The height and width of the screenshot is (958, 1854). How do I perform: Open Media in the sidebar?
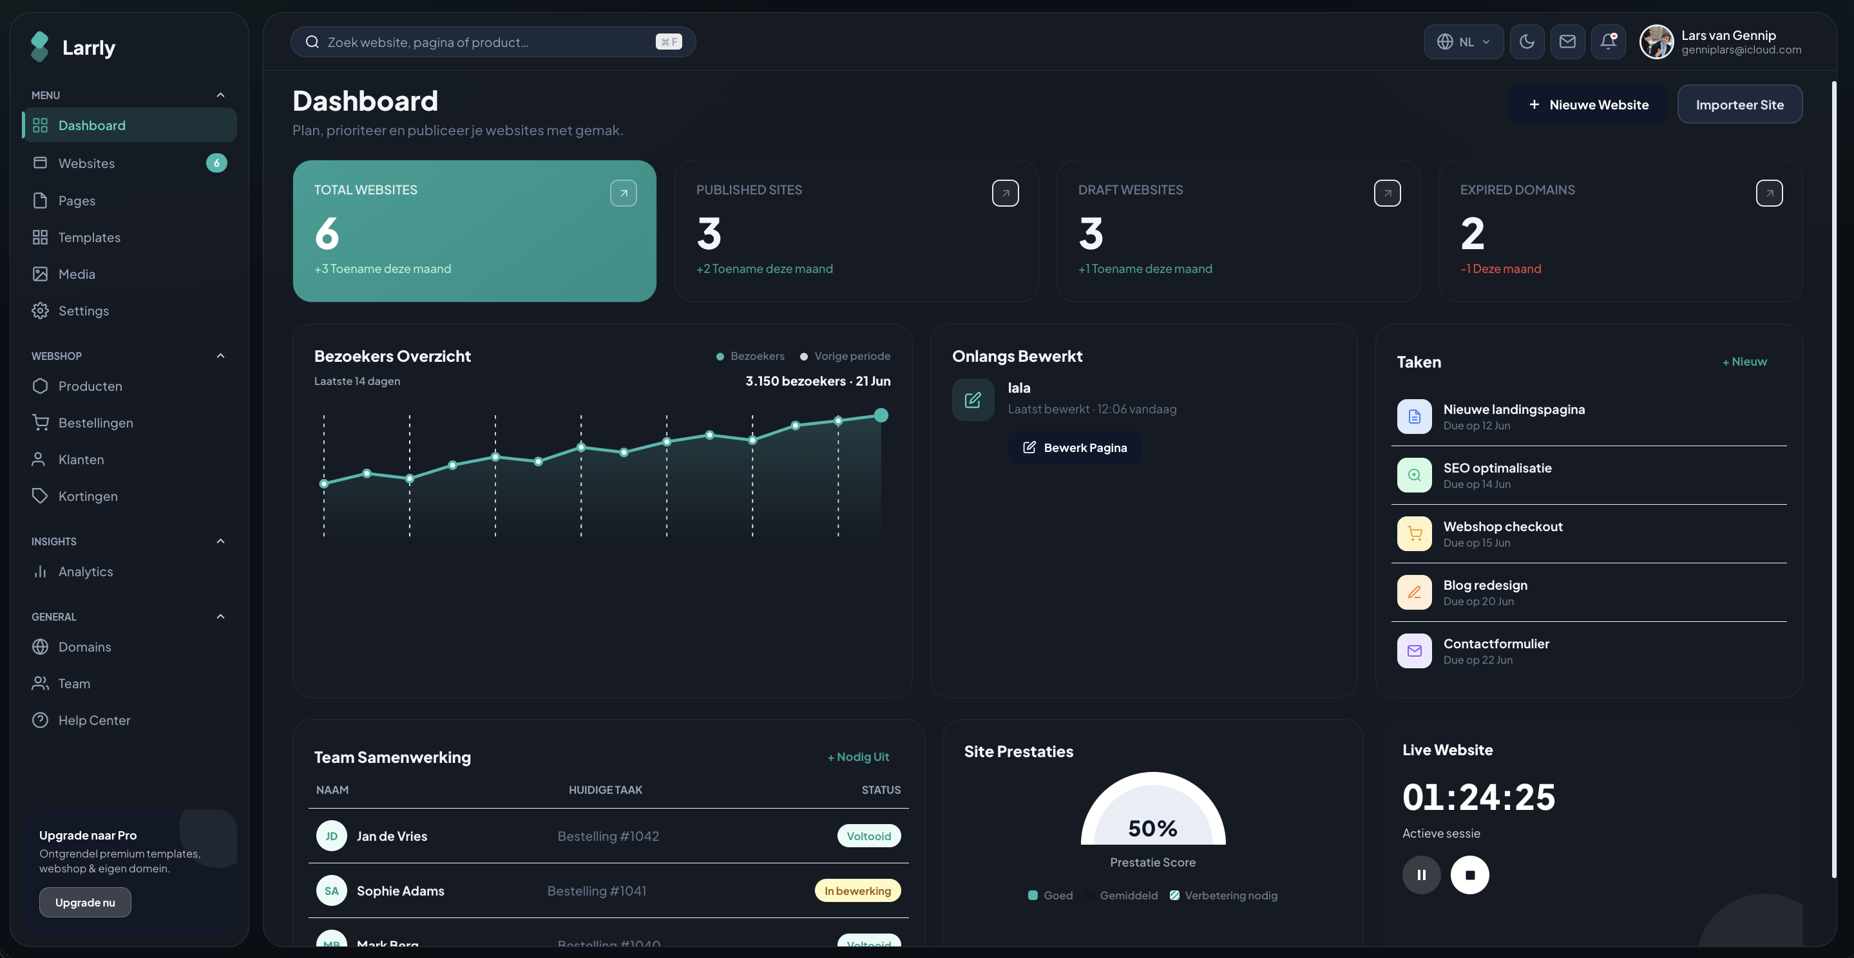click(129, 274)
